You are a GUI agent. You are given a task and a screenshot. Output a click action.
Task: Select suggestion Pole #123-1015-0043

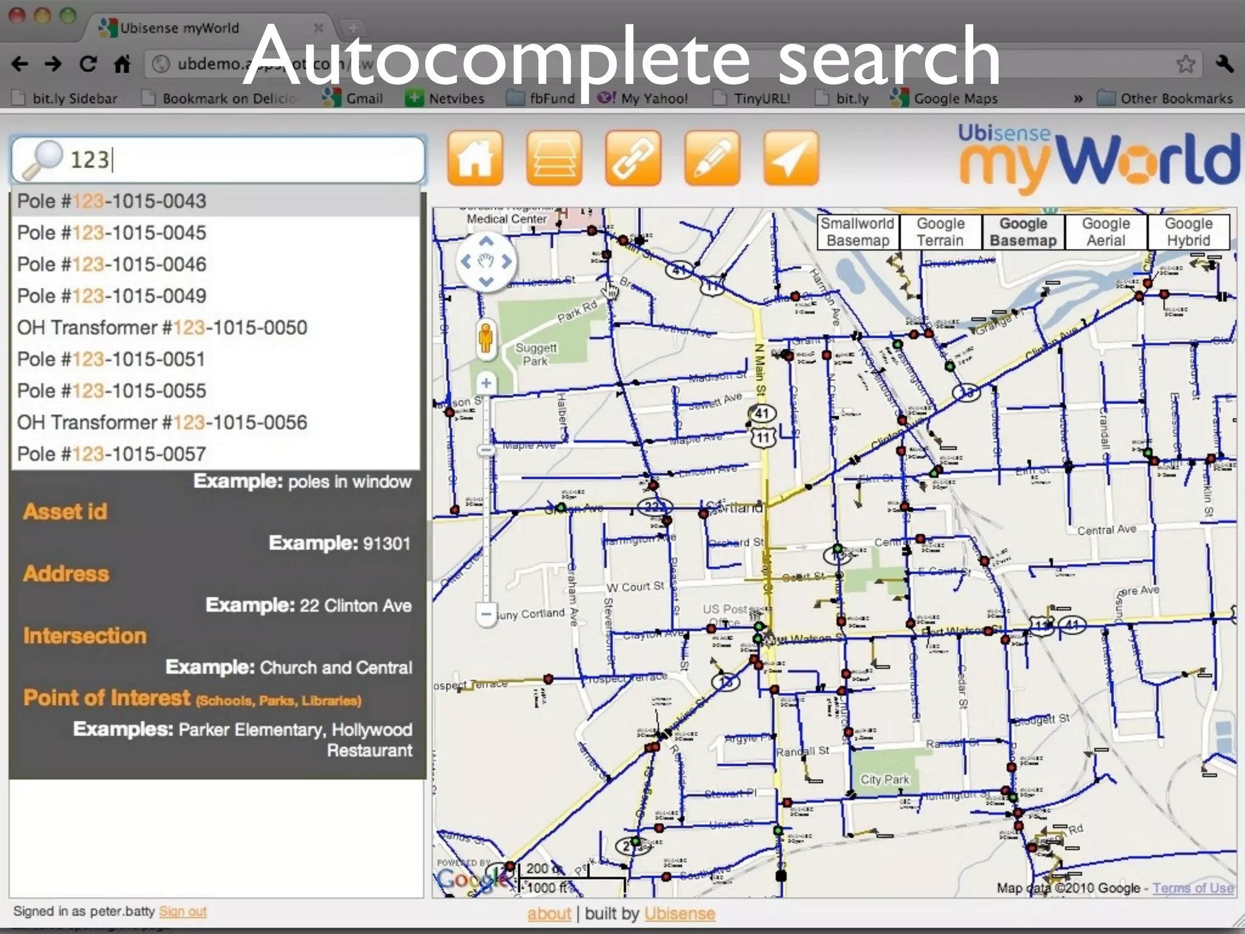coord(215,201)
